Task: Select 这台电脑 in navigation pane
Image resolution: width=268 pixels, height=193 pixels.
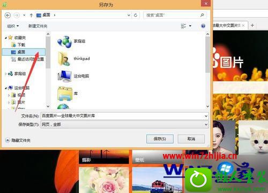Action: click(x=22, y=88)
